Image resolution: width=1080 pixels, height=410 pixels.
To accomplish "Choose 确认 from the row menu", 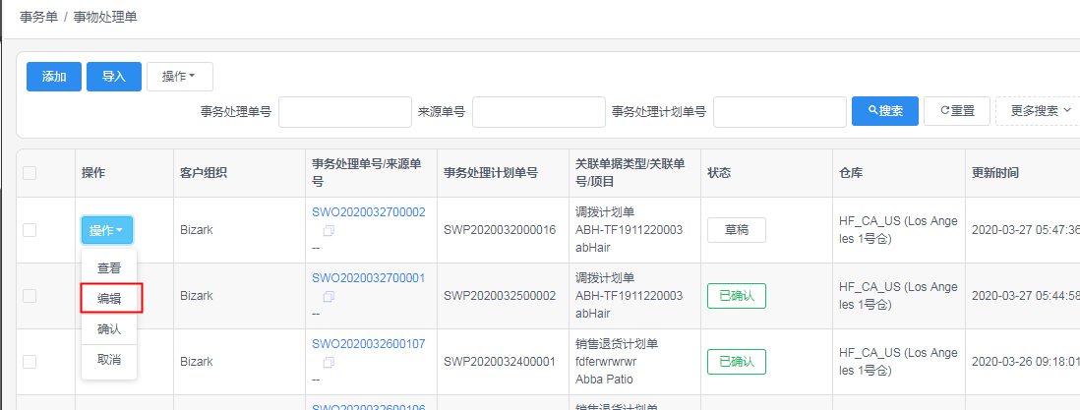I will click(x=109, y=328).
